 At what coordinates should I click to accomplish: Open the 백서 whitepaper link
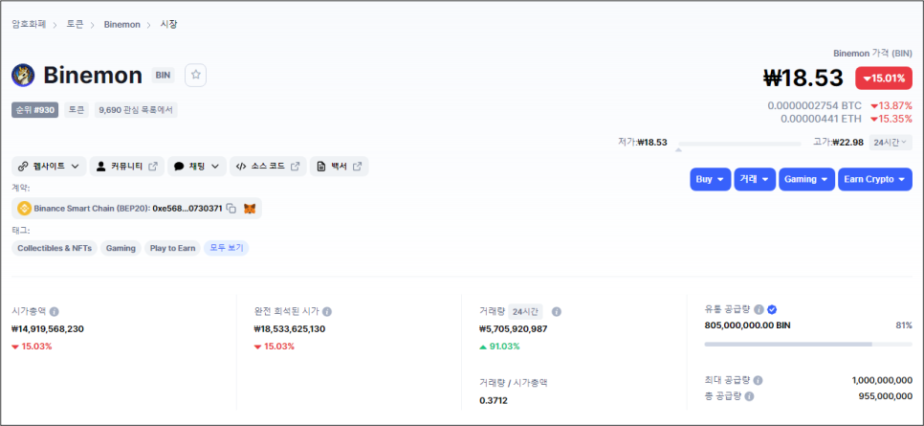click(x=339, y=166)
